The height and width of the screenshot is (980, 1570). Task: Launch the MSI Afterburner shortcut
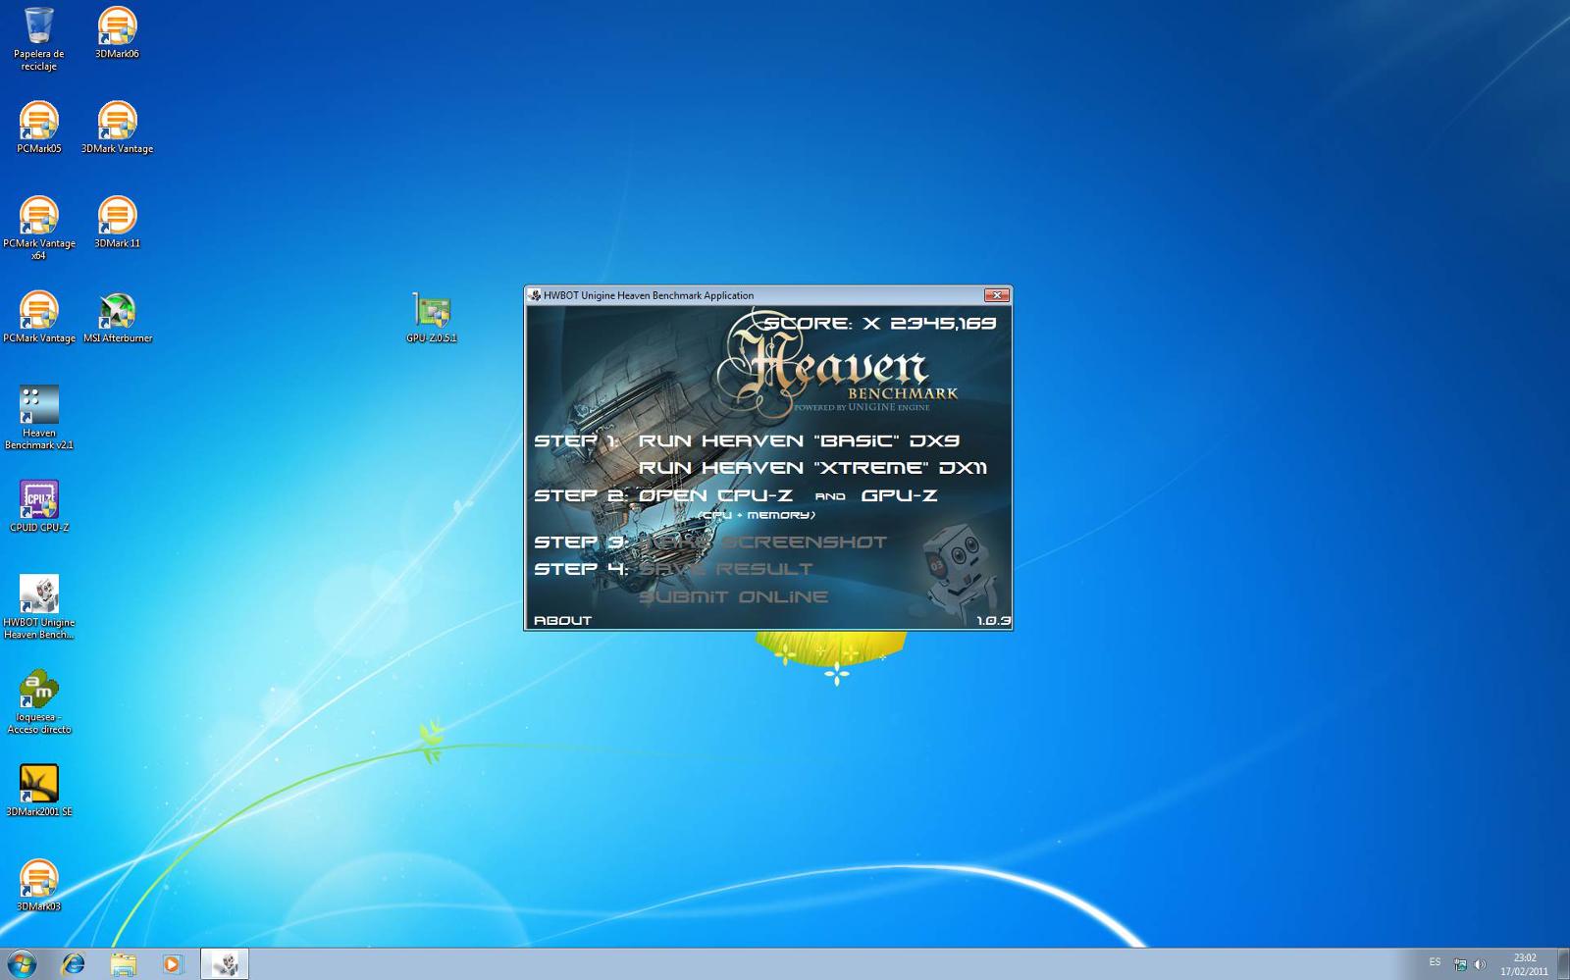[x=117, y=317]
